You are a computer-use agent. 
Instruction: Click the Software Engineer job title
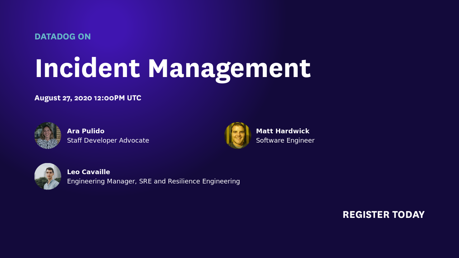[x=285, y=140]
